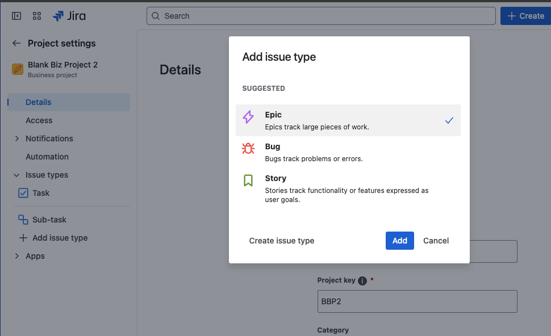Viewport: 551px width, 336px height.
Task: Toggle the Epic selection checkmark
Action: click(449, 120)
